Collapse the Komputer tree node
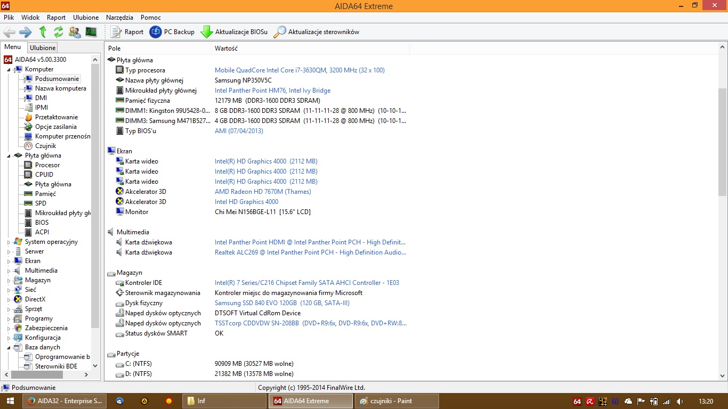Screen dimensions: 728x409 [x=9, y=69]
